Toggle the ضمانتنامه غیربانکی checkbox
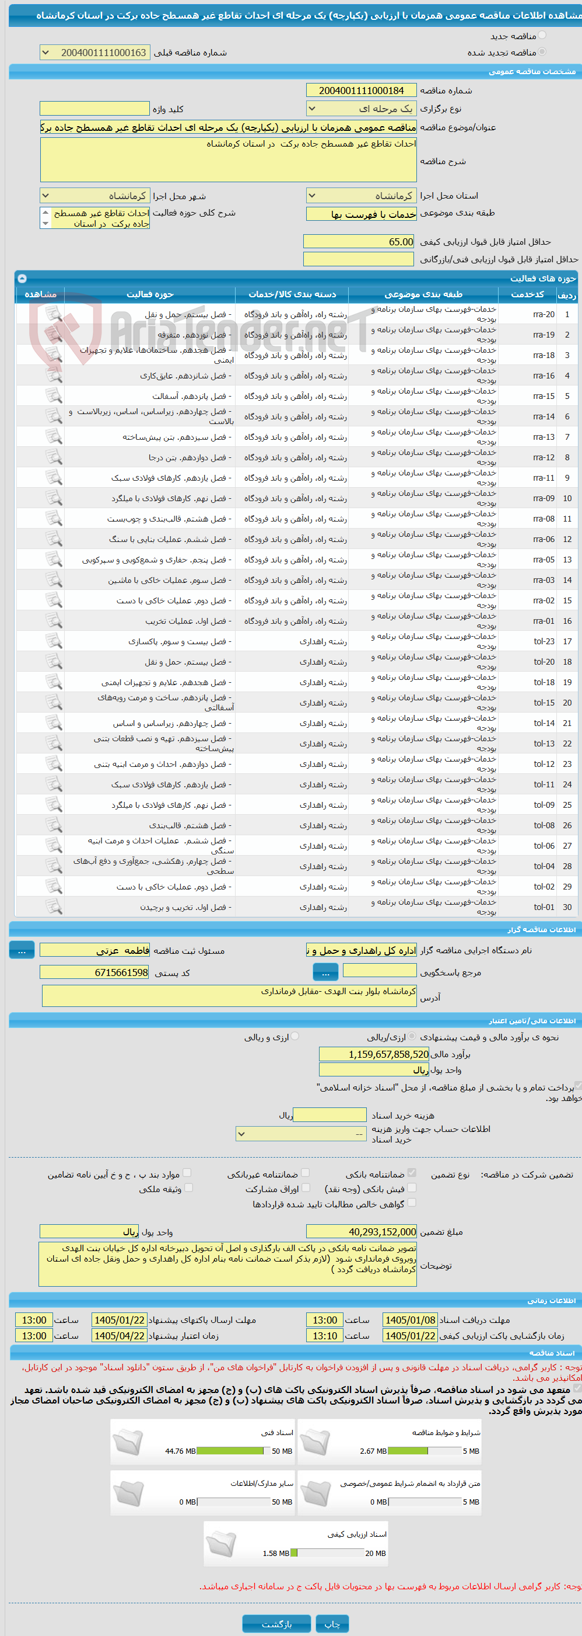 coord(306,1172)
